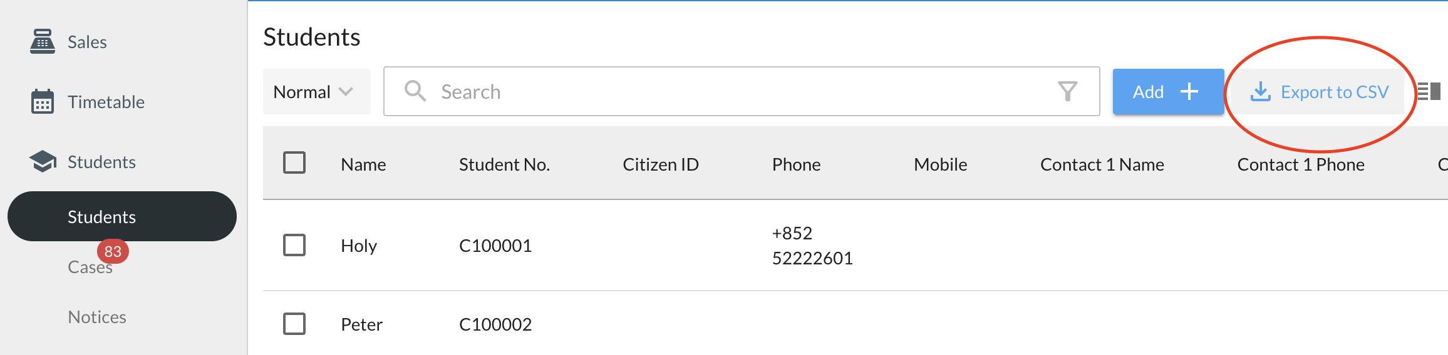Go to the Notices submenu item
Image resolution: width=1448 pixels, height=355 pixels.
tap(97, 317)
